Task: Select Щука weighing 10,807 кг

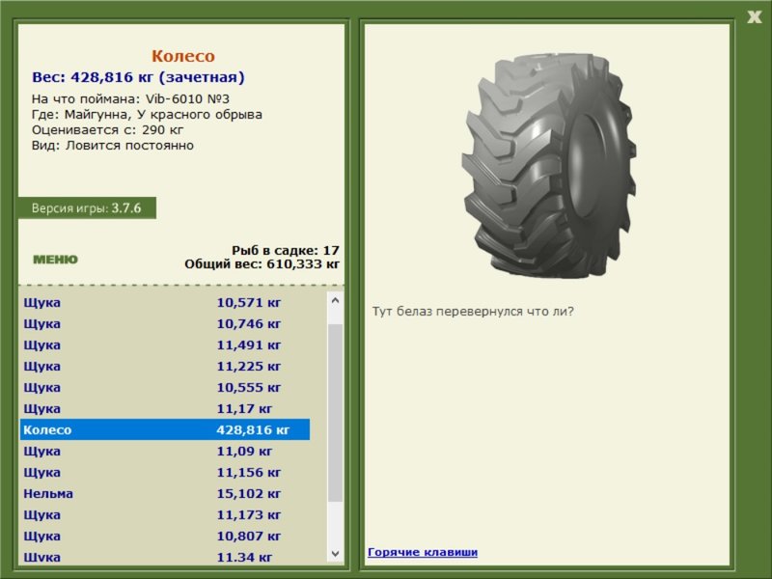Action: (x=165, y=536)
